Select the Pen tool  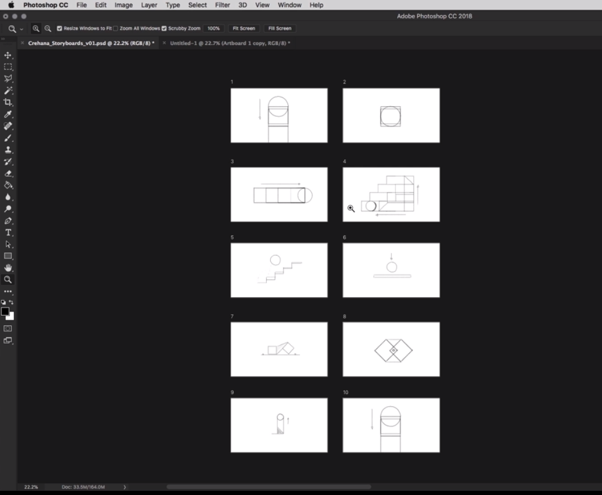8,221
